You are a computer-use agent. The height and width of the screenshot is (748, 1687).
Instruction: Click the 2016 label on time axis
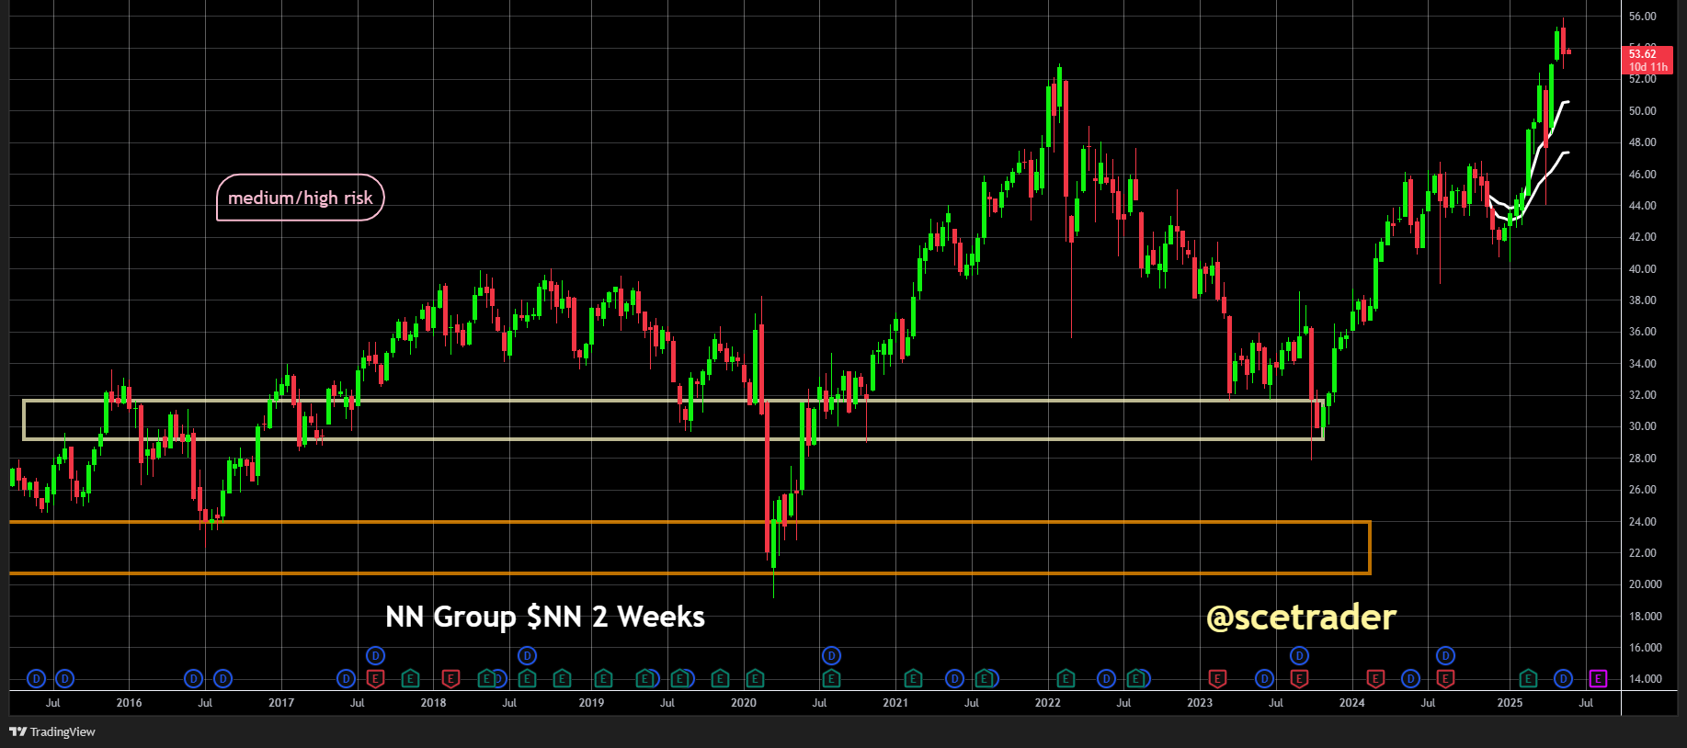[129, 703]
